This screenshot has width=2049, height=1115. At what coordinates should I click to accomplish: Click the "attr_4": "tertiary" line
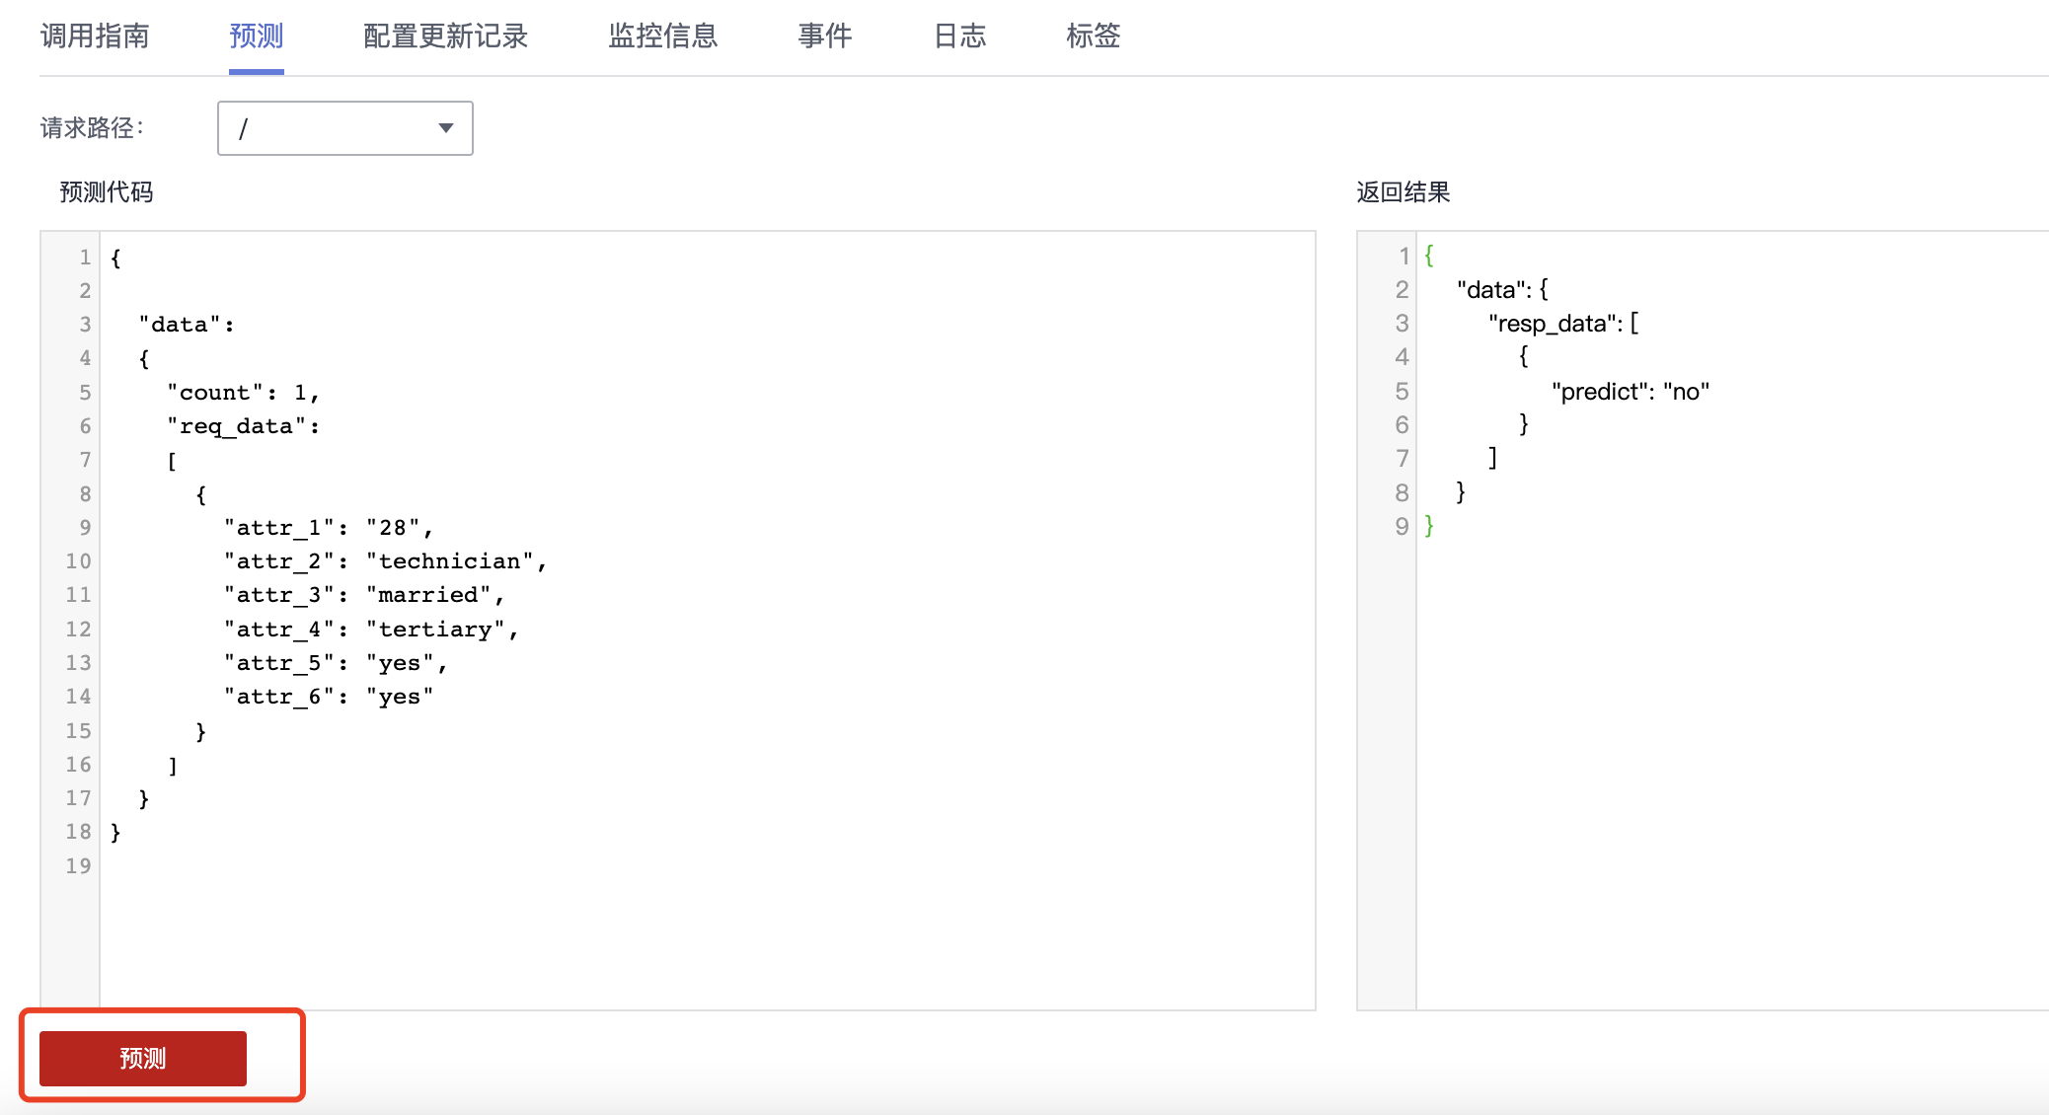[371, 630]
